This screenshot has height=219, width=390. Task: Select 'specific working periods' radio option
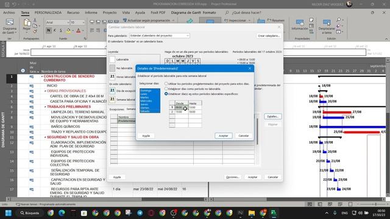tap(166, 94)
